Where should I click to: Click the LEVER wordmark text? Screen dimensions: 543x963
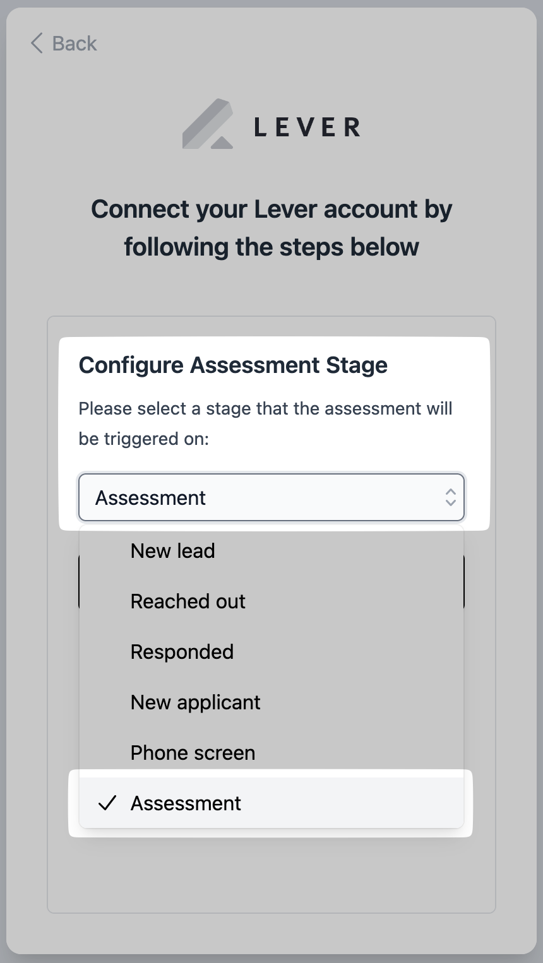coord(307,127)
